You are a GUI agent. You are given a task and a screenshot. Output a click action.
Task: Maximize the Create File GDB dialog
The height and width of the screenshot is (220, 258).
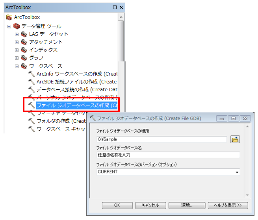[234, 118]
